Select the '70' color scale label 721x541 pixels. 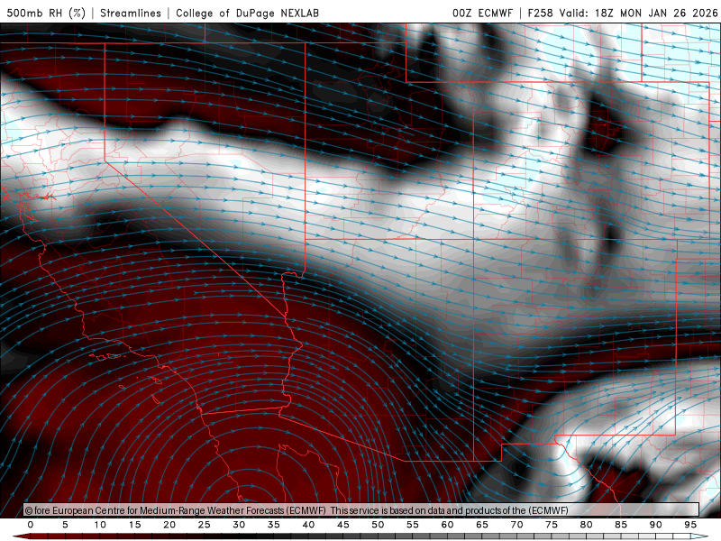516,525
